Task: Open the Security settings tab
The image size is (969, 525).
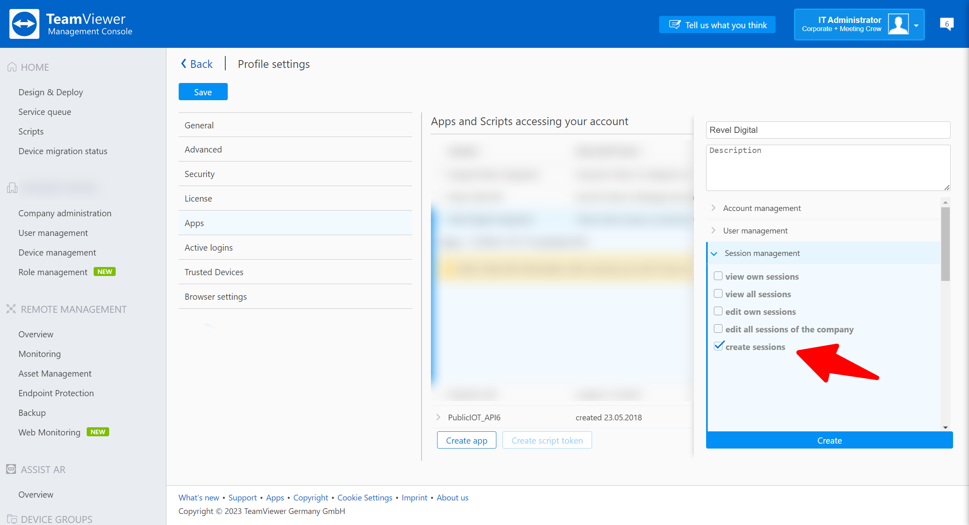Action: coord(295,174)
